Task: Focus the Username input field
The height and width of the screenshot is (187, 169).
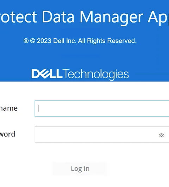Action: point(102,108)
